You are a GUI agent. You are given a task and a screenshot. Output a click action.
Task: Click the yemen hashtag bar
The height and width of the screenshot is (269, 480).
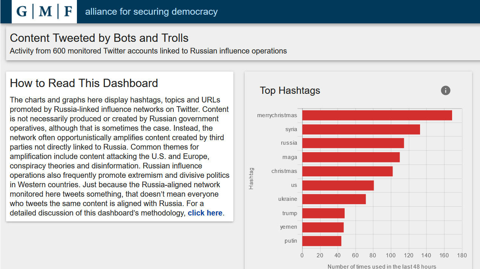(323, 227)
